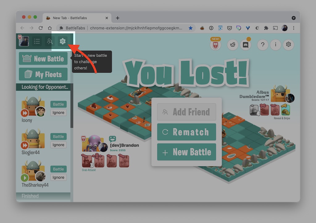The height and width of the screenshot is (223, 316).
Task: Ignore Siogier44's challenge
Action: 58,145
